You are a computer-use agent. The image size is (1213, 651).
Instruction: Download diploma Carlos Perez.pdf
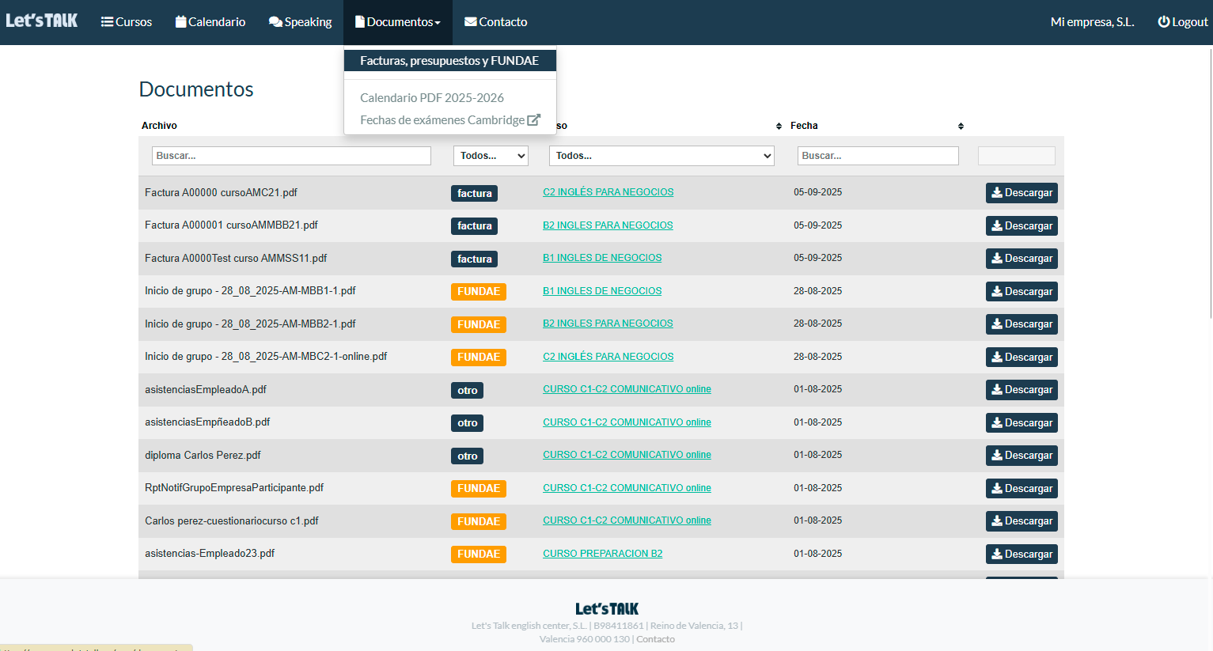(1021, 456)
